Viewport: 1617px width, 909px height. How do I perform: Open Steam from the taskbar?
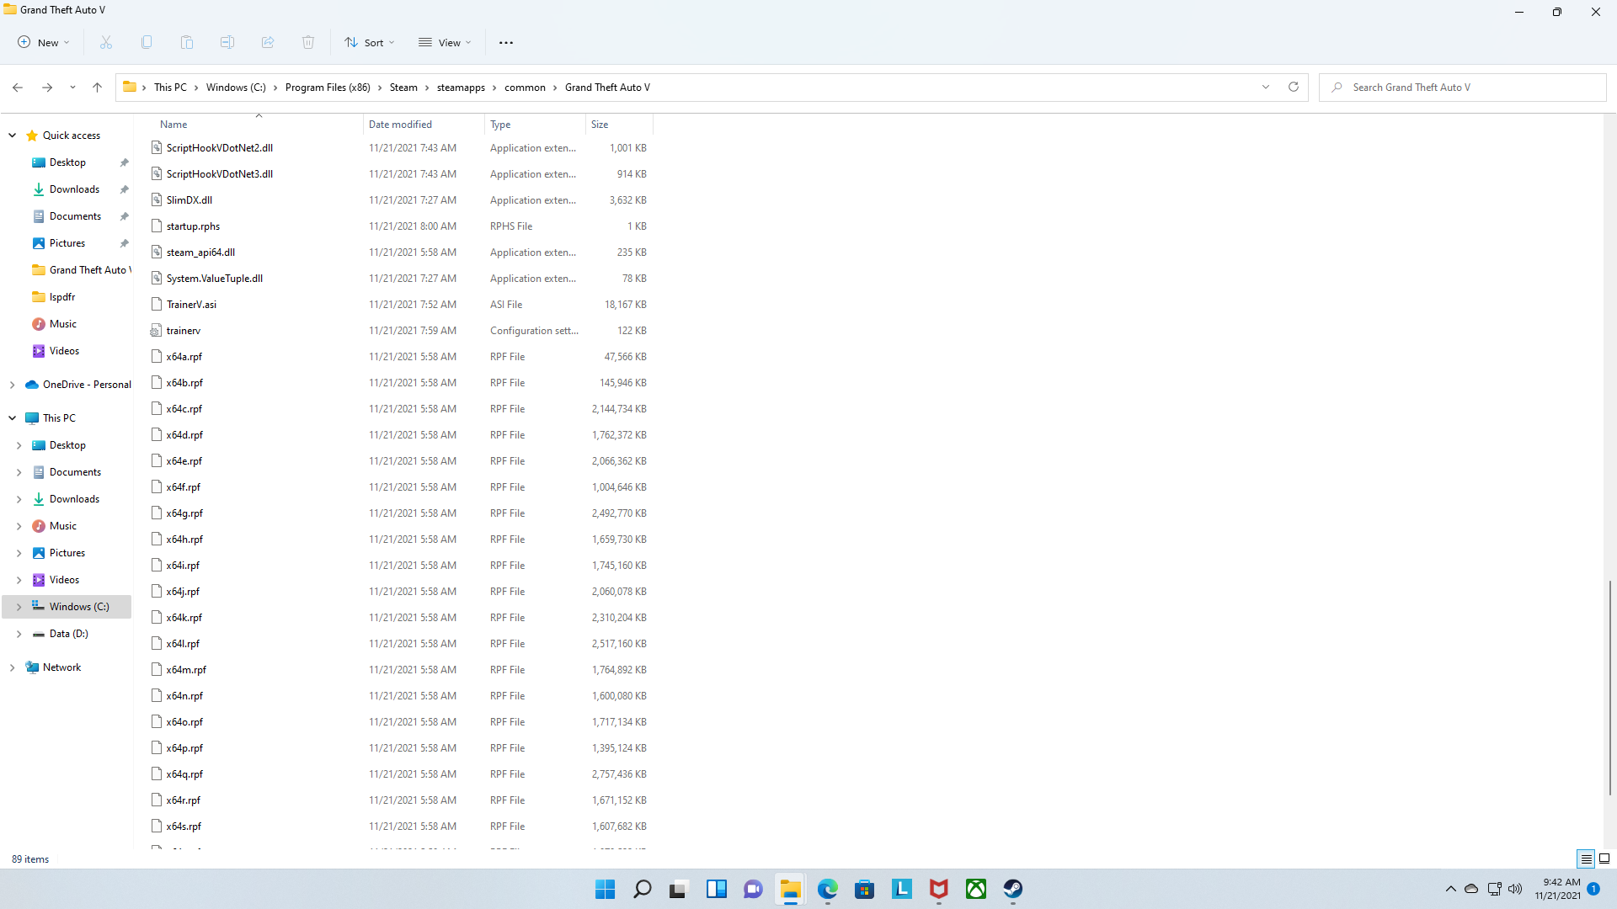pos(1013,889)
